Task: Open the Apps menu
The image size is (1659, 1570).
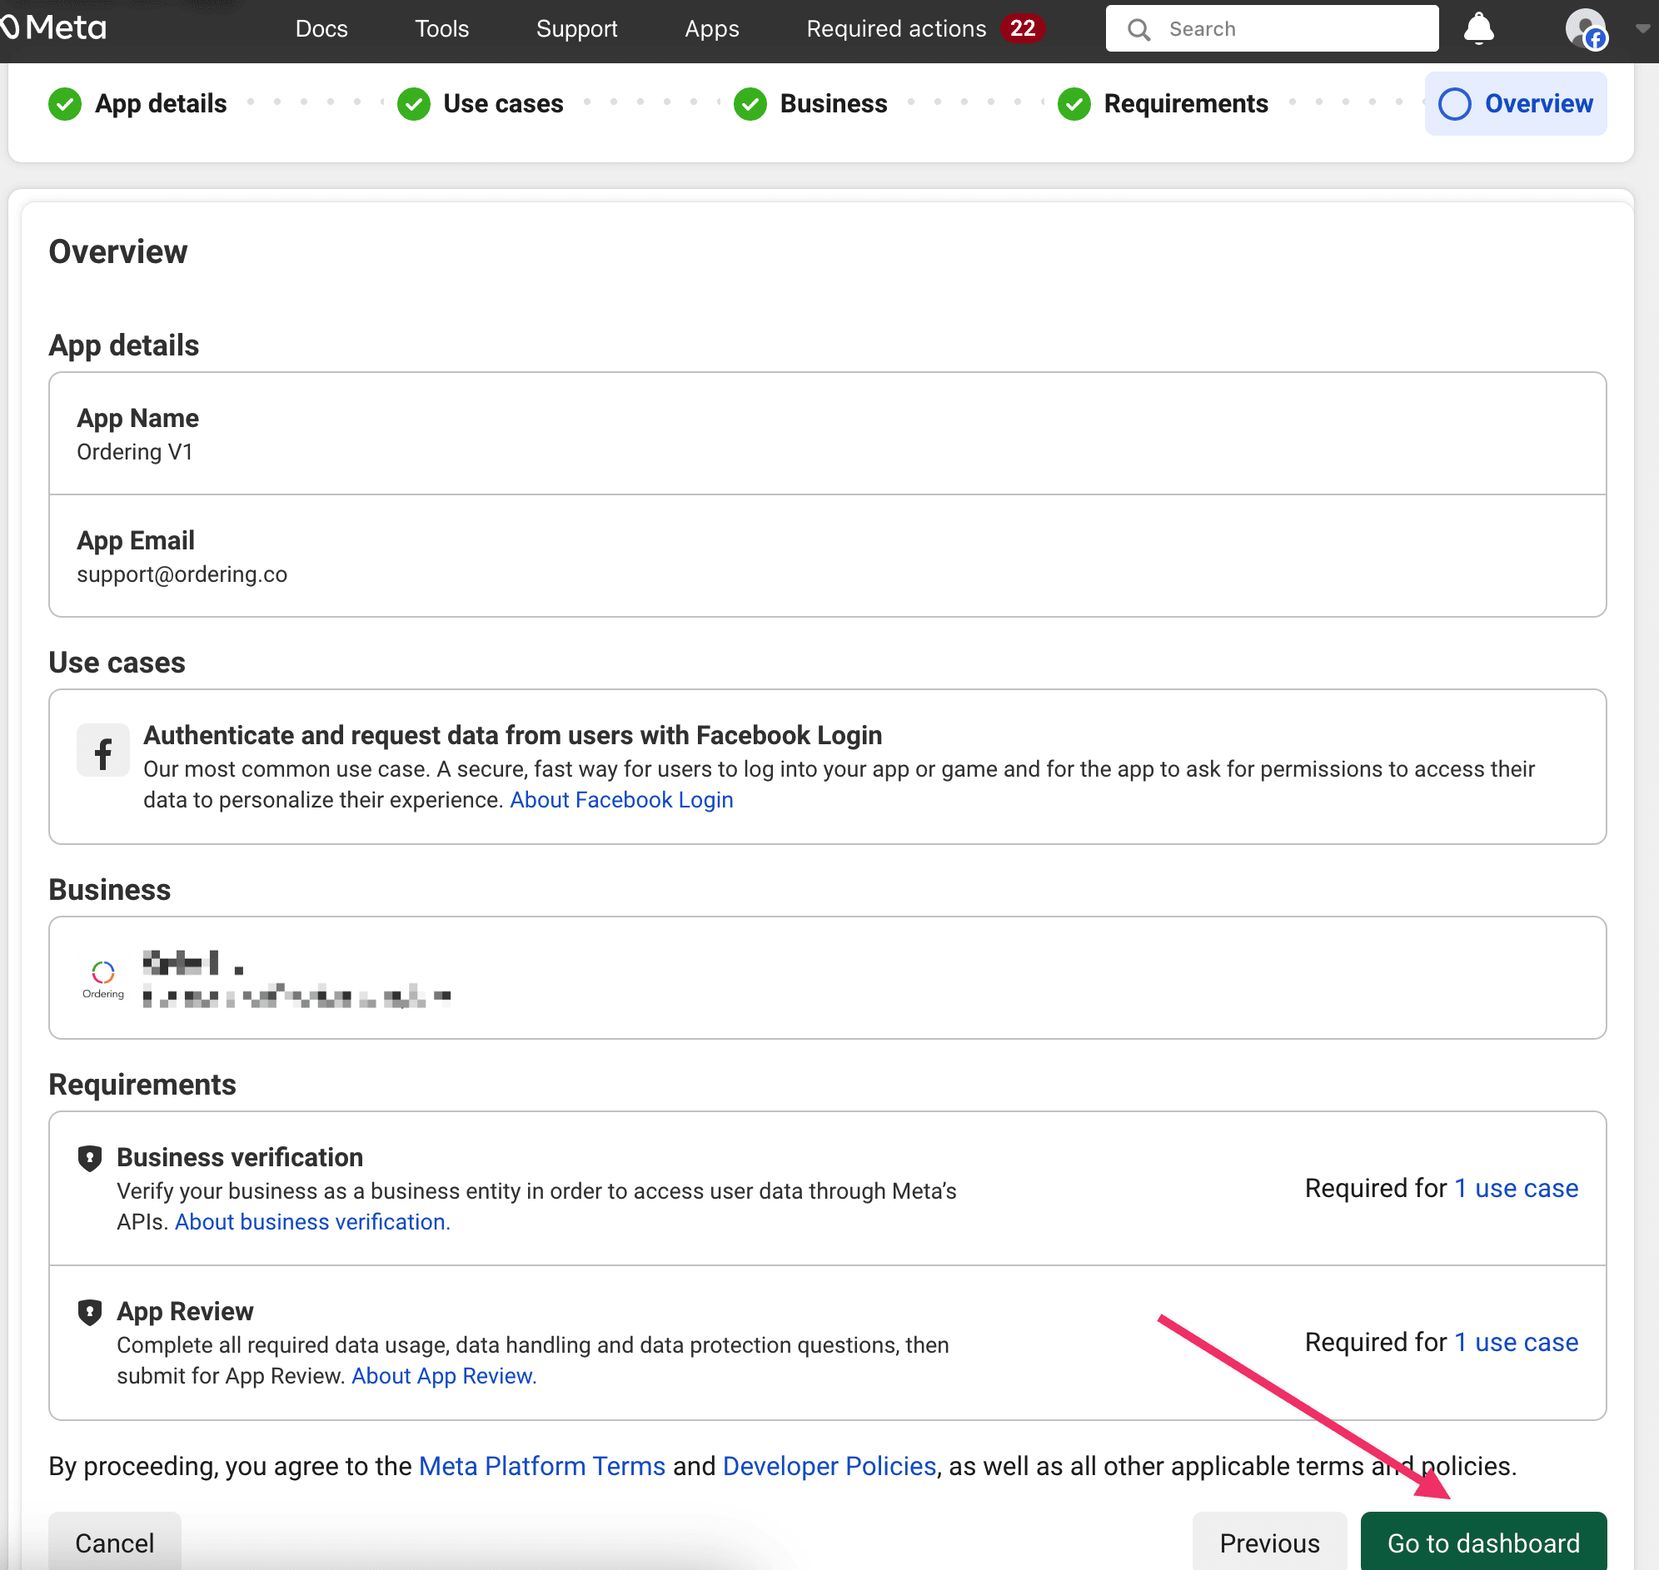Action: (x=712, y=28)
